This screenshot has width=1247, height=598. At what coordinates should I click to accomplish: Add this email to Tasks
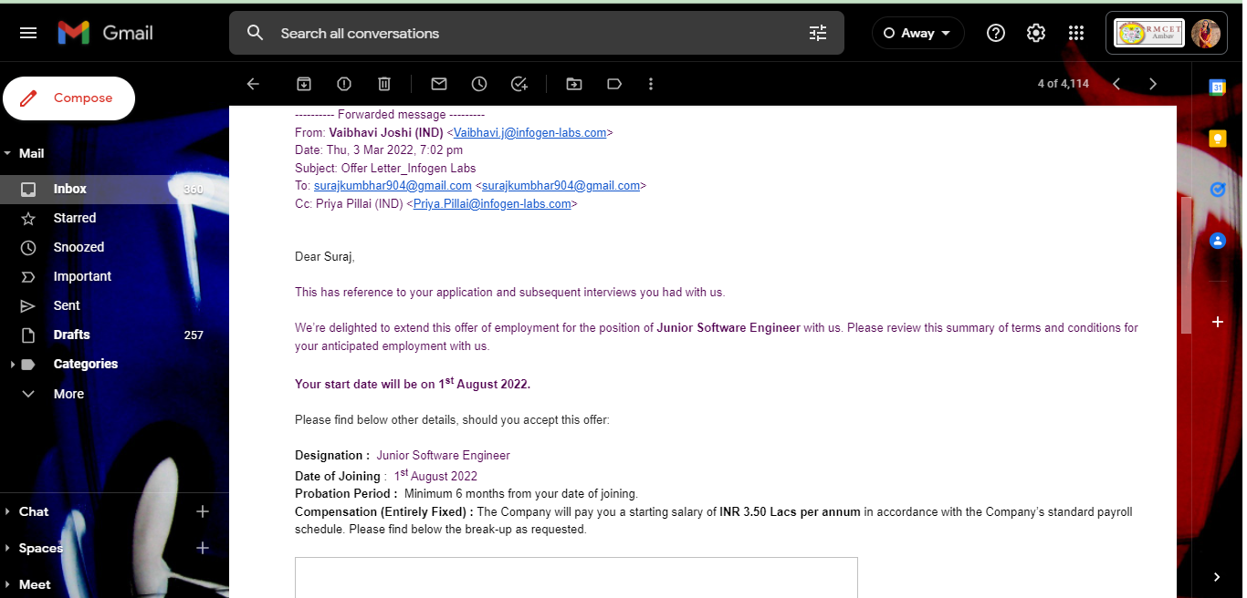coord(519,84)
